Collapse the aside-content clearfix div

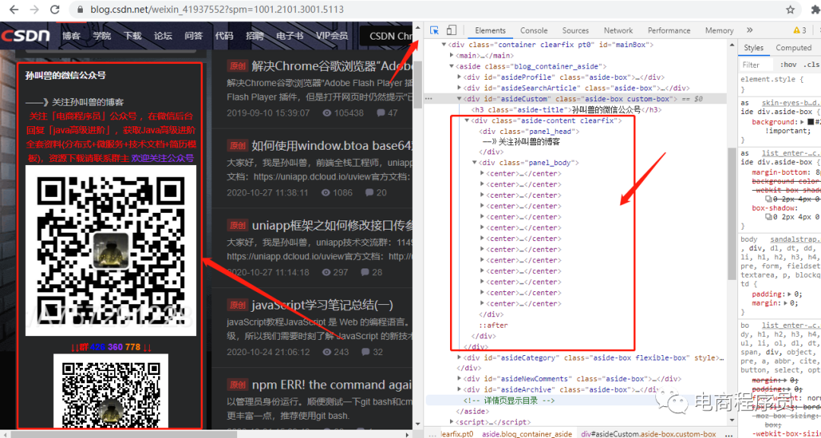tap(467, 120)
